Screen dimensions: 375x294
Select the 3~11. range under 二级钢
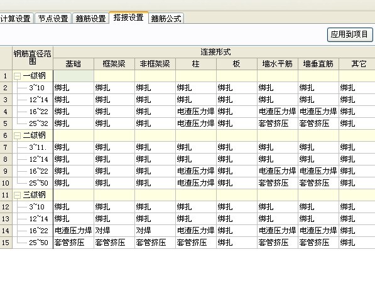[x=38, y=147]
